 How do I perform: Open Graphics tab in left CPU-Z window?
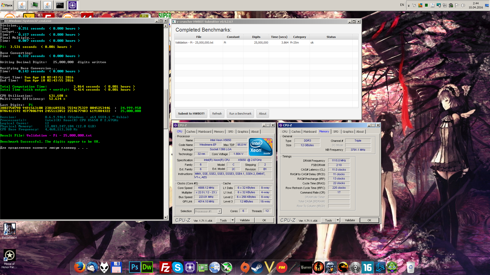click(243, 132)
